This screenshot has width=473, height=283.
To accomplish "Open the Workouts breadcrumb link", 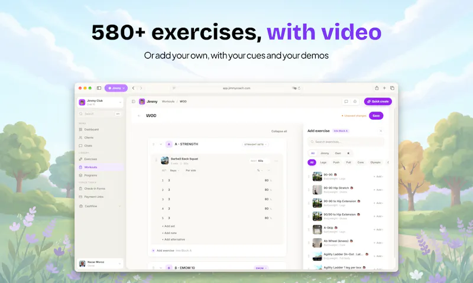I will [168, 102].
